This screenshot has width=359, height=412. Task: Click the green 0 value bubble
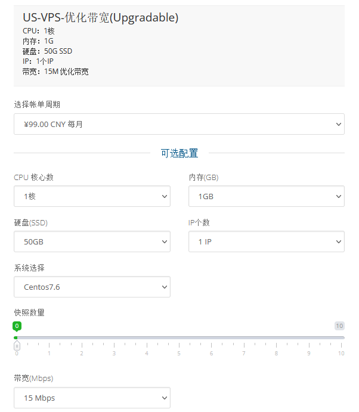(x=17, y=326)
